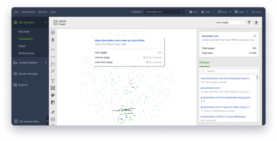
Task: Open the filter funnel icon
Action: coord(249,23)
